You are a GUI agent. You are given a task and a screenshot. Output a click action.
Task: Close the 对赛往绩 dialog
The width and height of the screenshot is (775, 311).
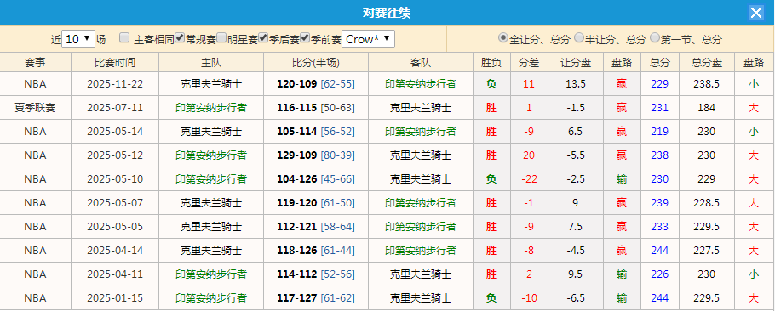tap(755, 13)
